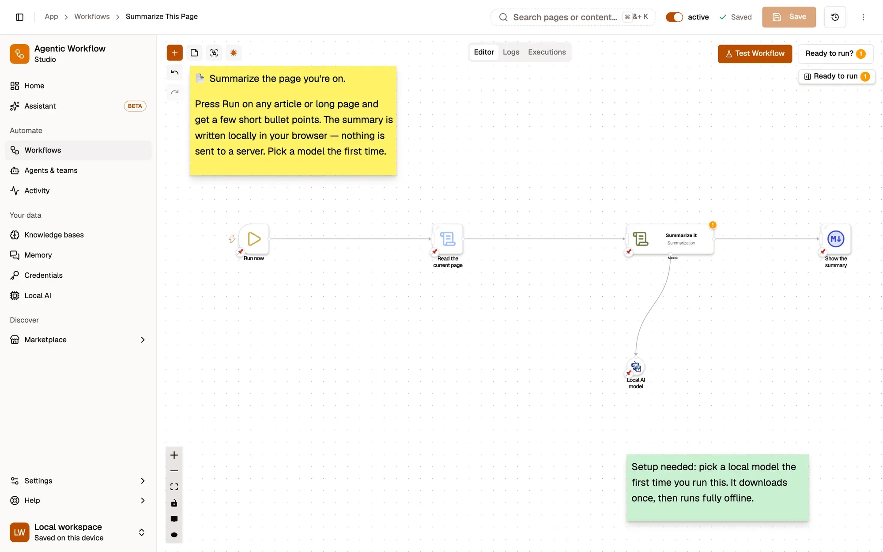This screenshot has height=552, width=883.
Task: Go to Local AI page
Action: tap(78, 295)
